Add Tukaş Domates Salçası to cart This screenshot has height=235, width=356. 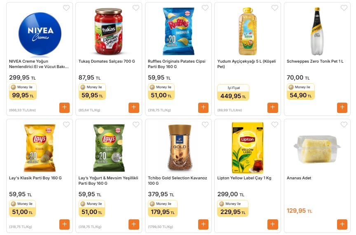coord(133,108)
